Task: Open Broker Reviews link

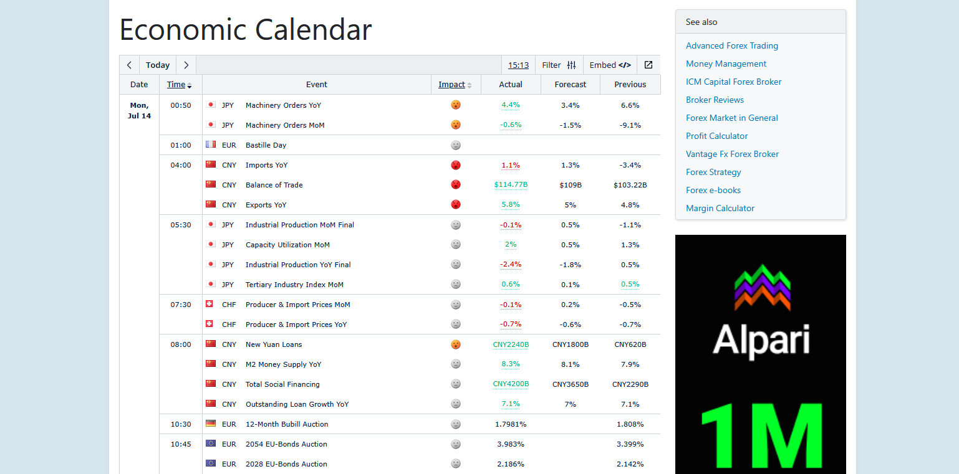Action: 715,100
